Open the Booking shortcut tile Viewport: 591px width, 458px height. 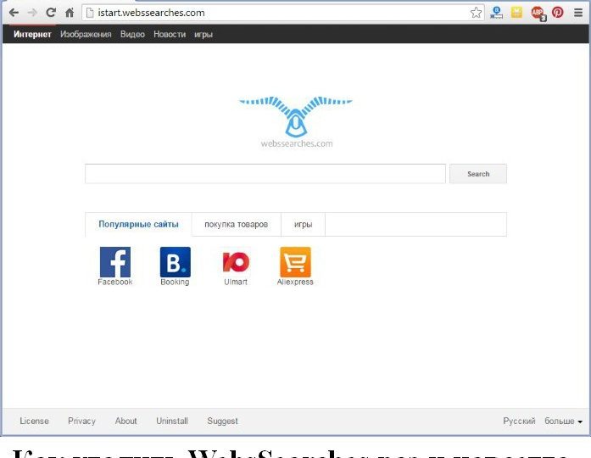point(175,266)
